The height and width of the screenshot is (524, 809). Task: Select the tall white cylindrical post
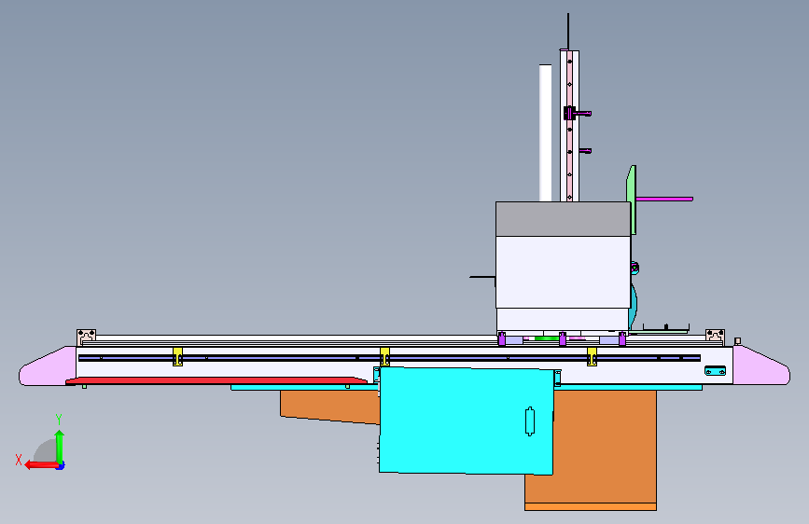coord(545,133)
